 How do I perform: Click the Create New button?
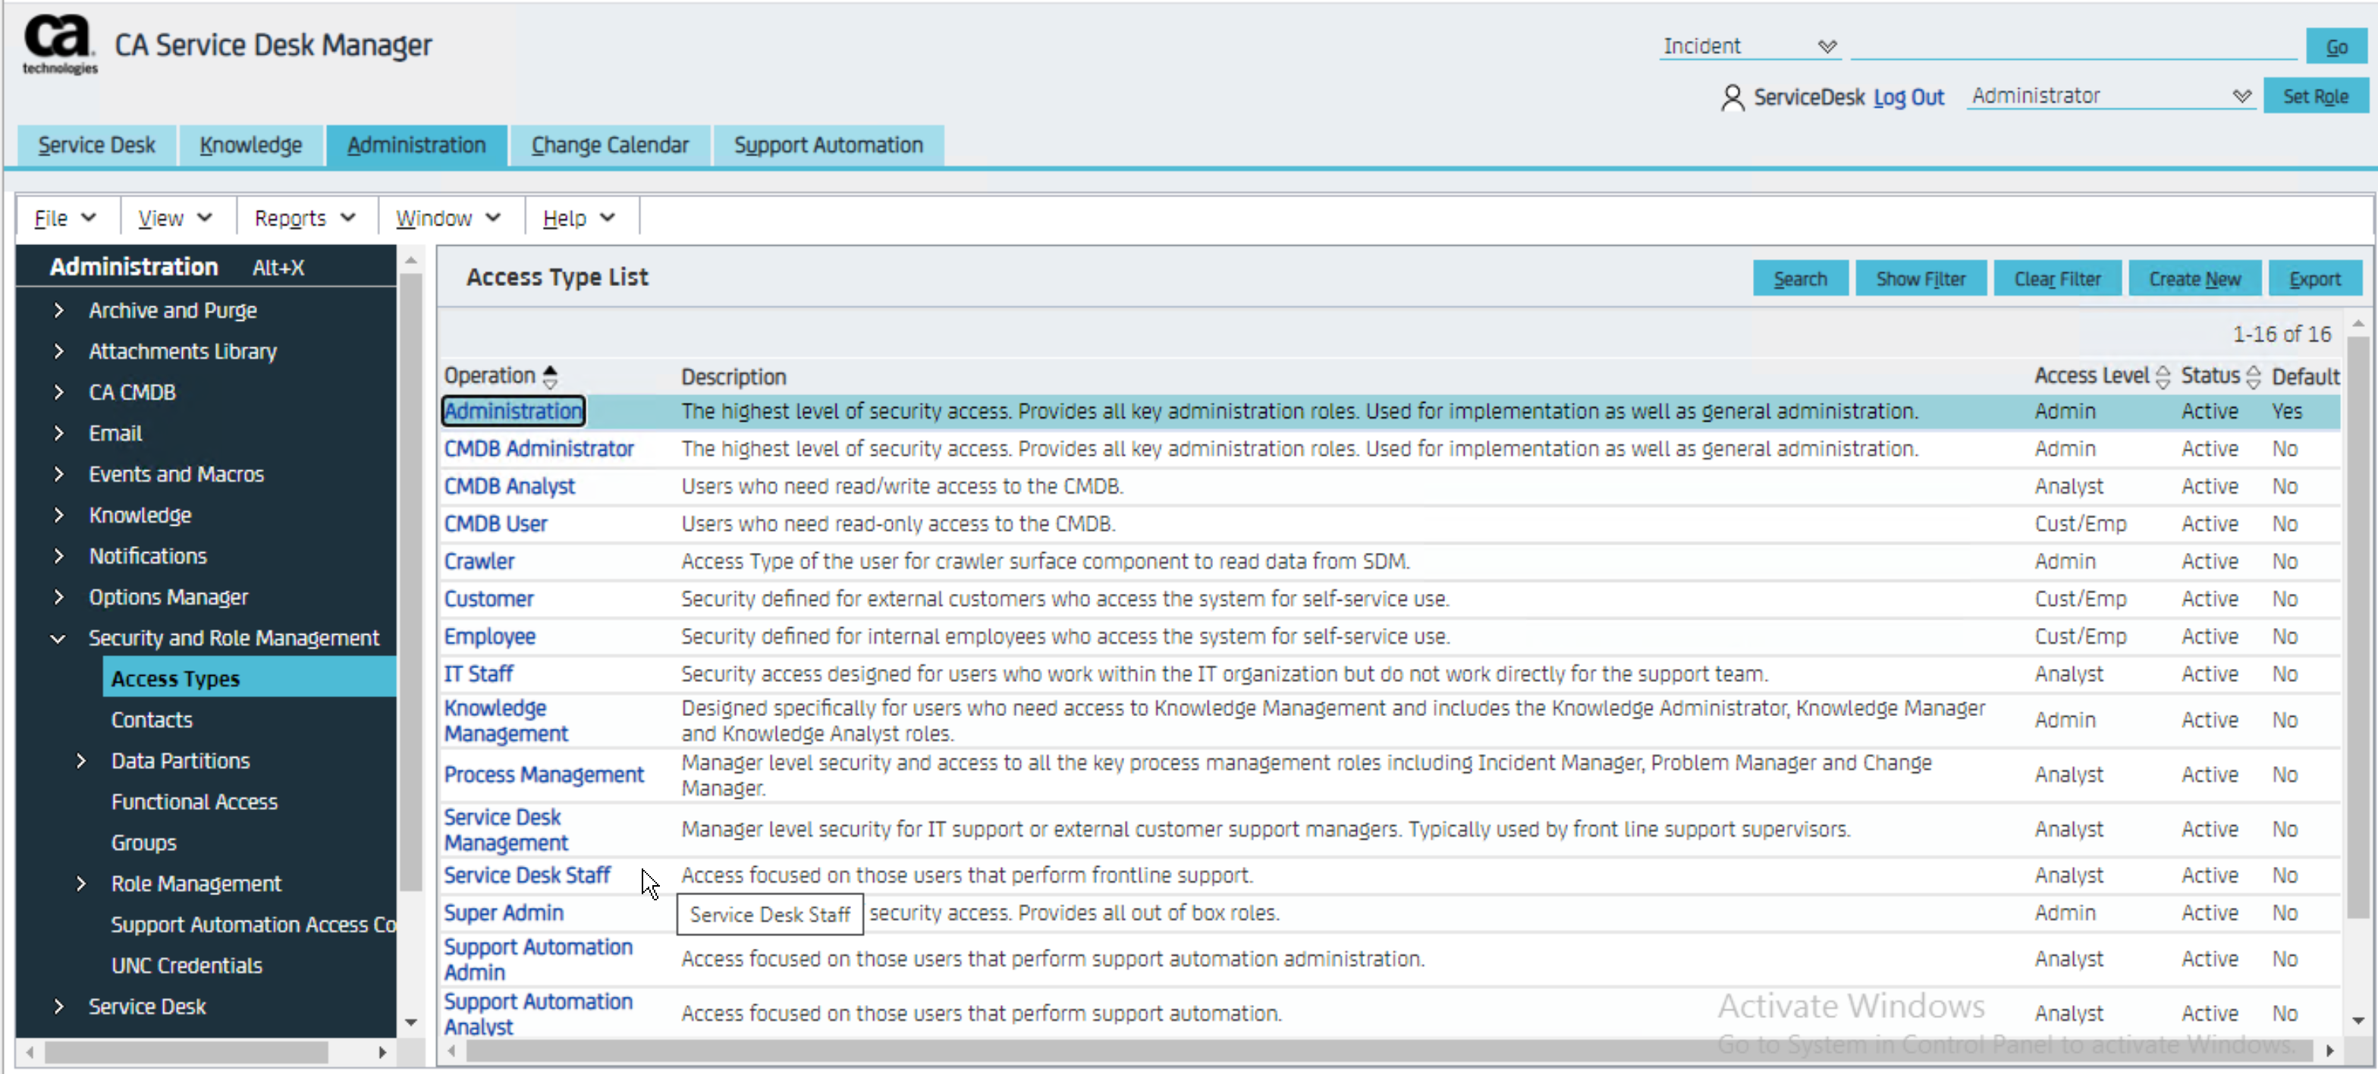tap(2194, 278)
